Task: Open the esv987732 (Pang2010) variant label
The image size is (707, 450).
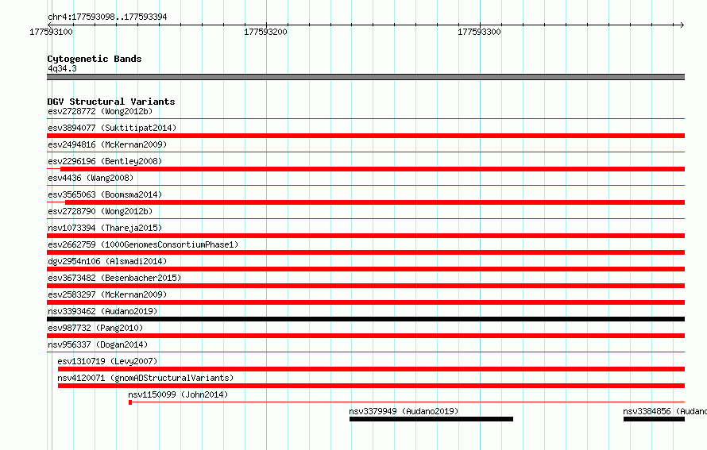Action: pos(95,328)
